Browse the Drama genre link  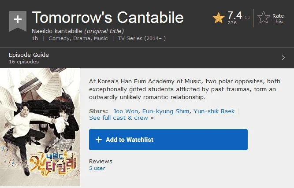tap(82, 38)
